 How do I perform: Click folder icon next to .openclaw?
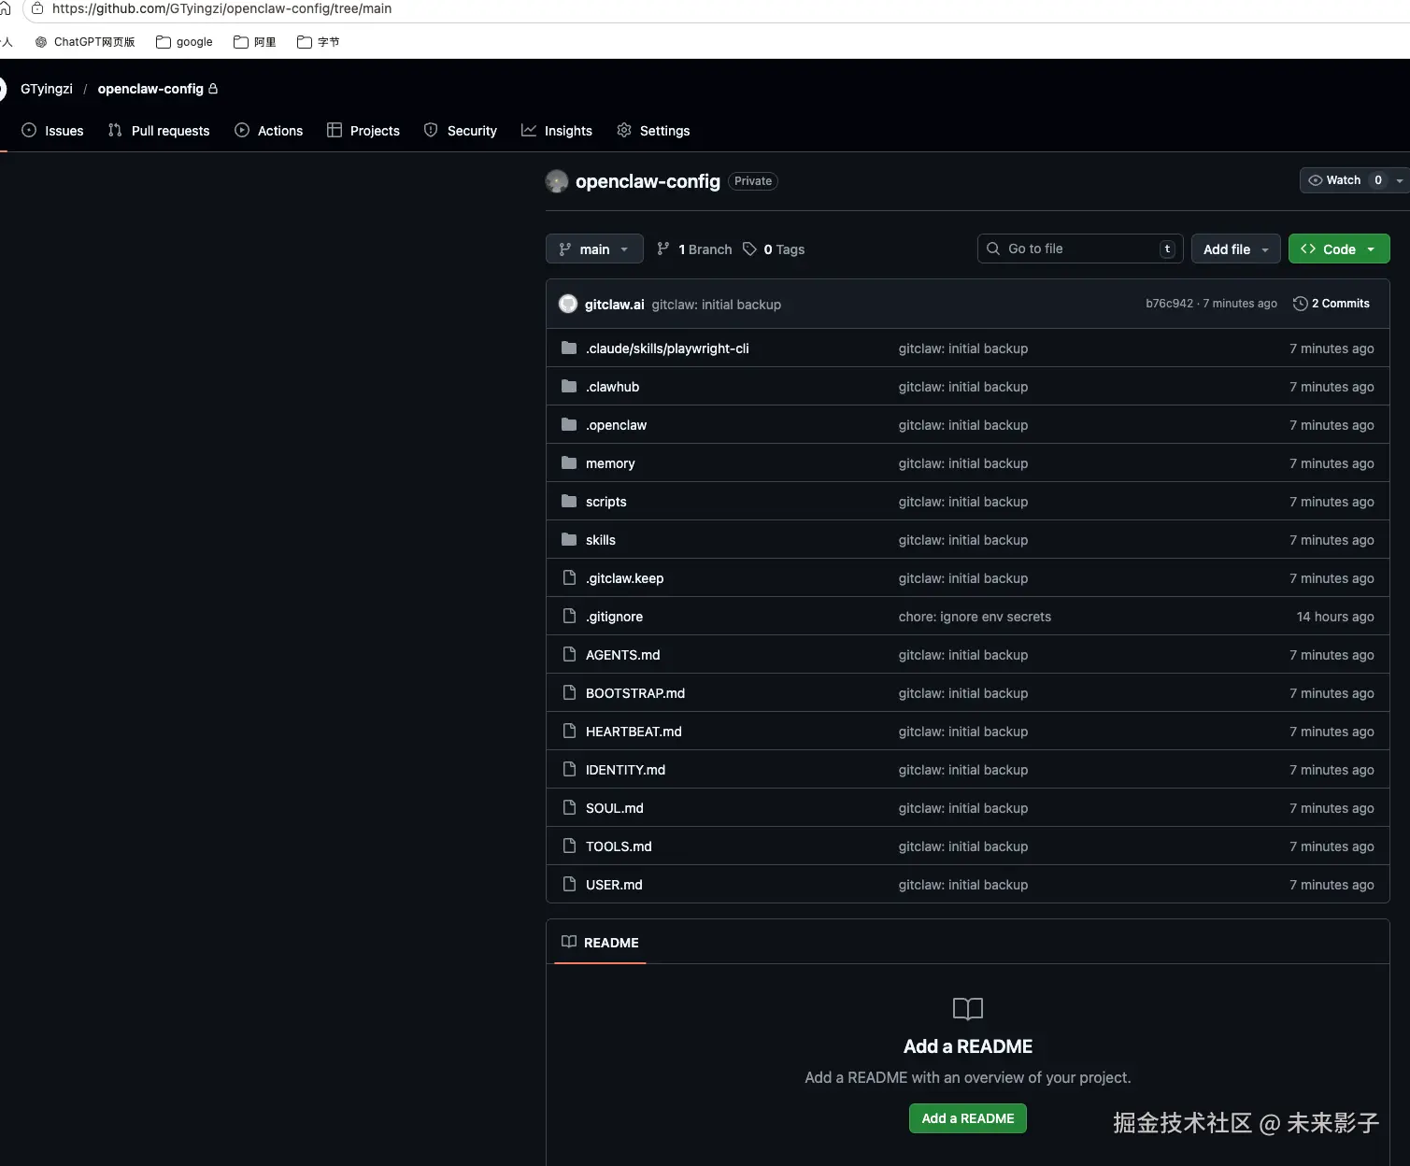(x=569, y=424)
